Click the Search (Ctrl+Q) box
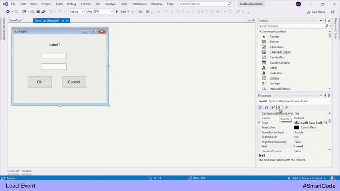This screenshot has height=191, width=340. tap(205, 4)
